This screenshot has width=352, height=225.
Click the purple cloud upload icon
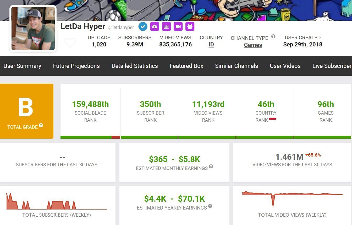pyautogui.click(x=155, y=26)
